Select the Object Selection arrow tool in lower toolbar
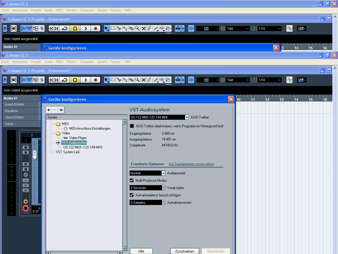338x254 pixels. click(107, 80)
